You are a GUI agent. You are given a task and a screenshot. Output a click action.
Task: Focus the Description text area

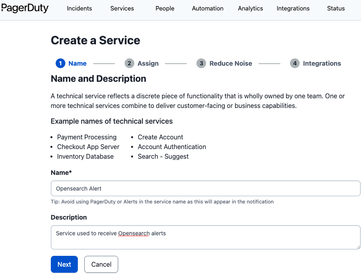[x=206, y=237]
